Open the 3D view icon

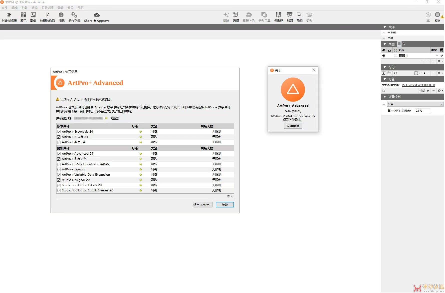click(x=428, y=18)
